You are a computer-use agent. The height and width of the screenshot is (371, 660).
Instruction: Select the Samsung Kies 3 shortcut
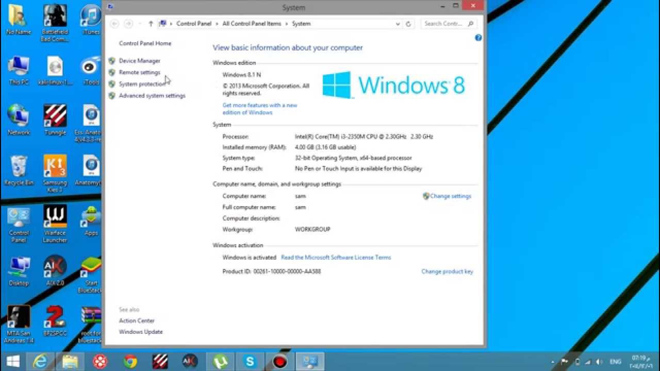point(55,174)
